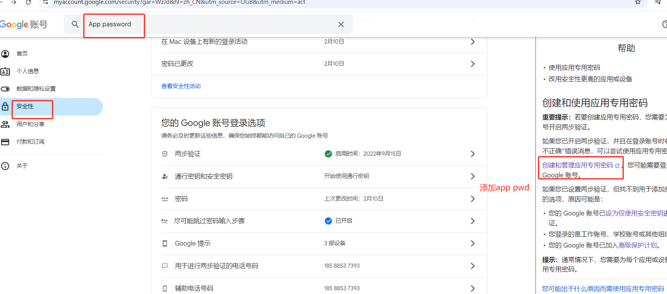
Task: Expand 密码 row chevron
Action: pos(473,199)
